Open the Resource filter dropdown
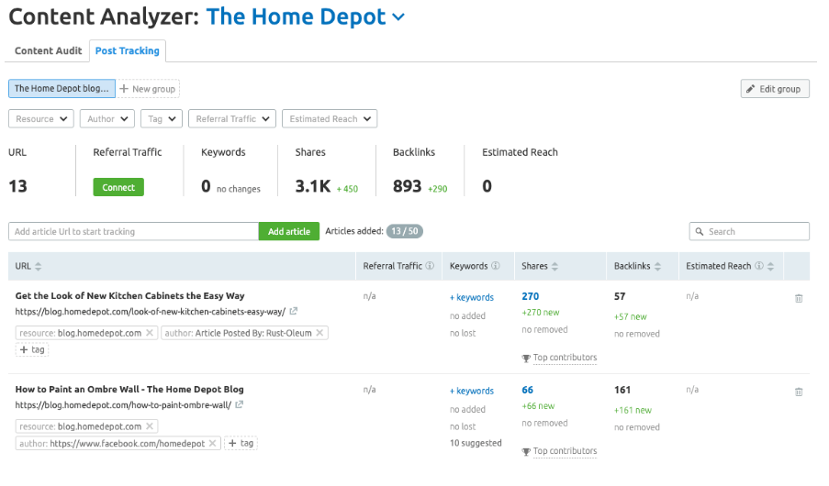Image resolution: width=829 pixels, height=486 pixels. pyautogui.click(x=41, y=119)
